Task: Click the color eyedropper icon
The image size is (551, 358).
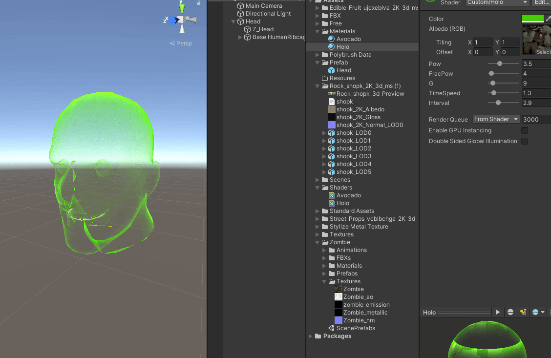Action: pos(548,19)
